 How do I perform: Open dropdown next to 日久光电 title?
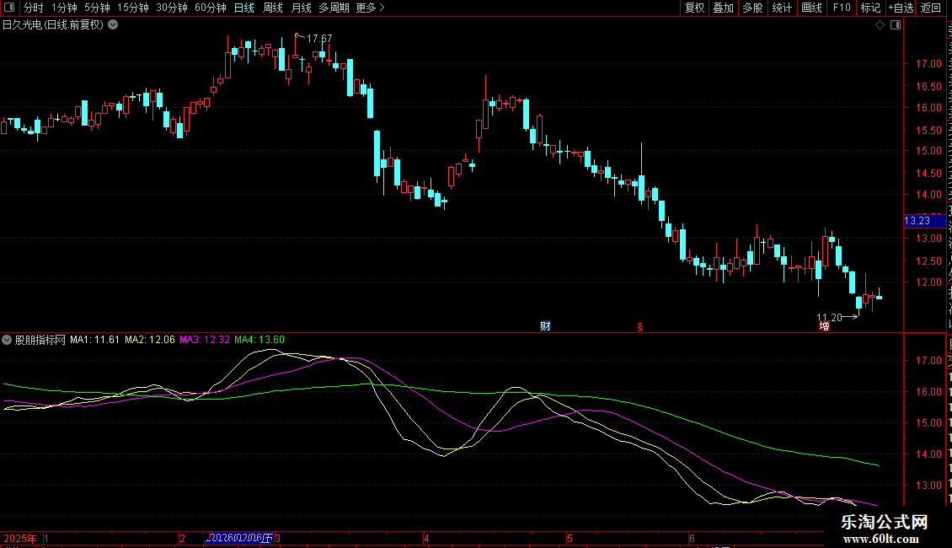pos(113,25)
